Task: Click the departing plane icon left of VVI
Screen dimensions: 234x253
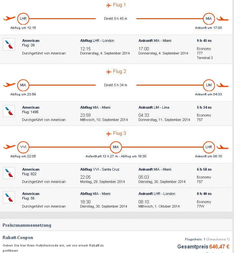Action: (9, 147)
